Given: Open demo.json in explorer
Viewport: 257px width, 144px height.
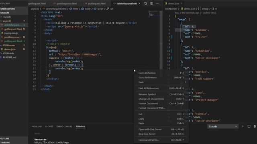Looking at the screenshot, I should [x=10, y=49].
